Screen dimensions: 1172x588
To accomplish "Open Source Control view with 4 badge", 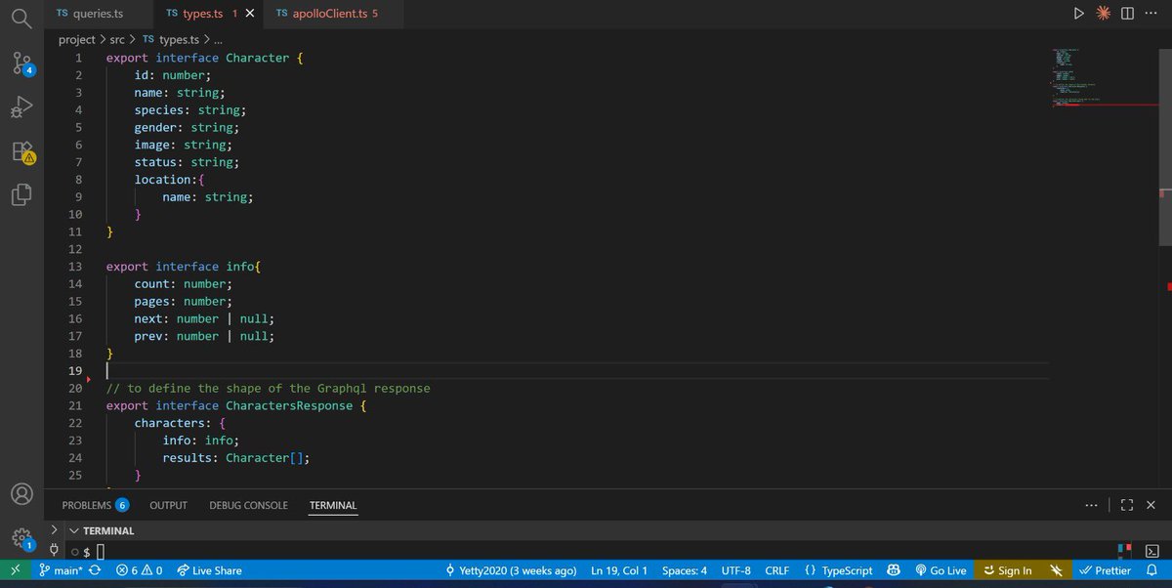I will [x=21, y=63].
